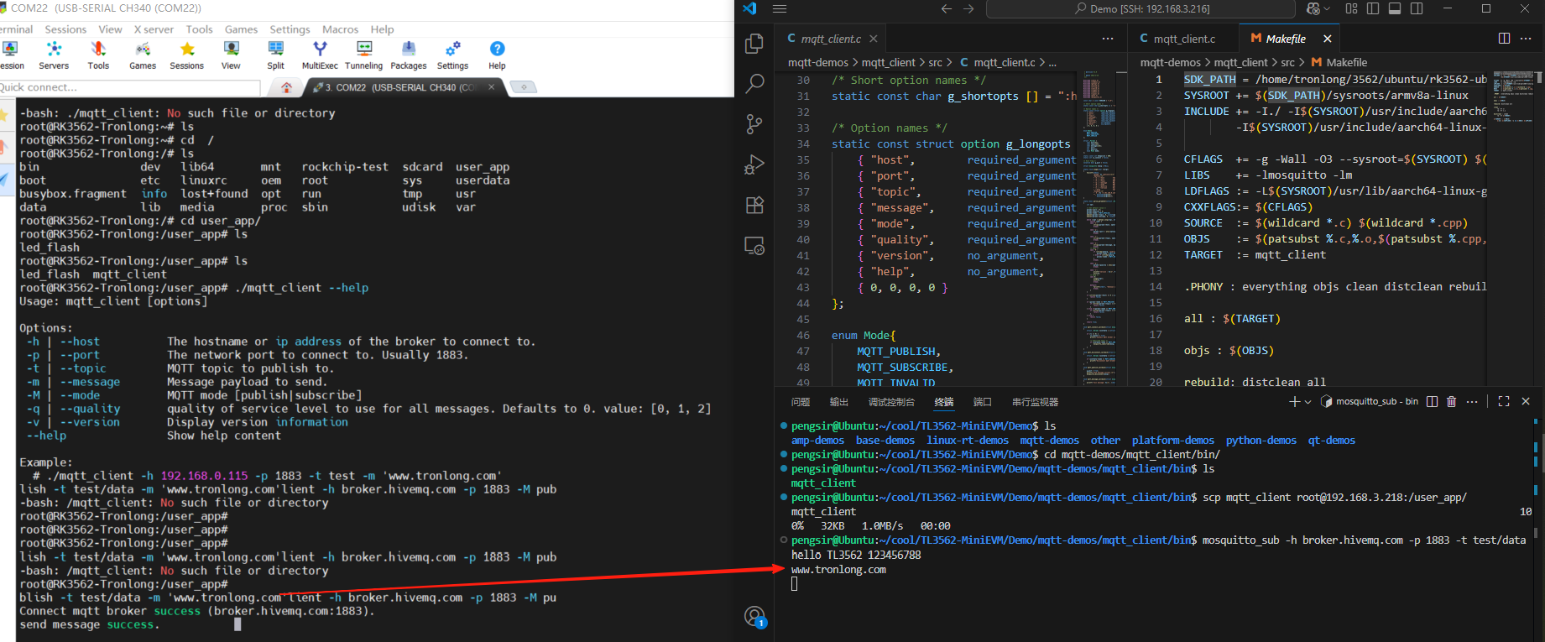Open more actions for right editor group
This screenshot has width=1545, height=642.
1527,39
